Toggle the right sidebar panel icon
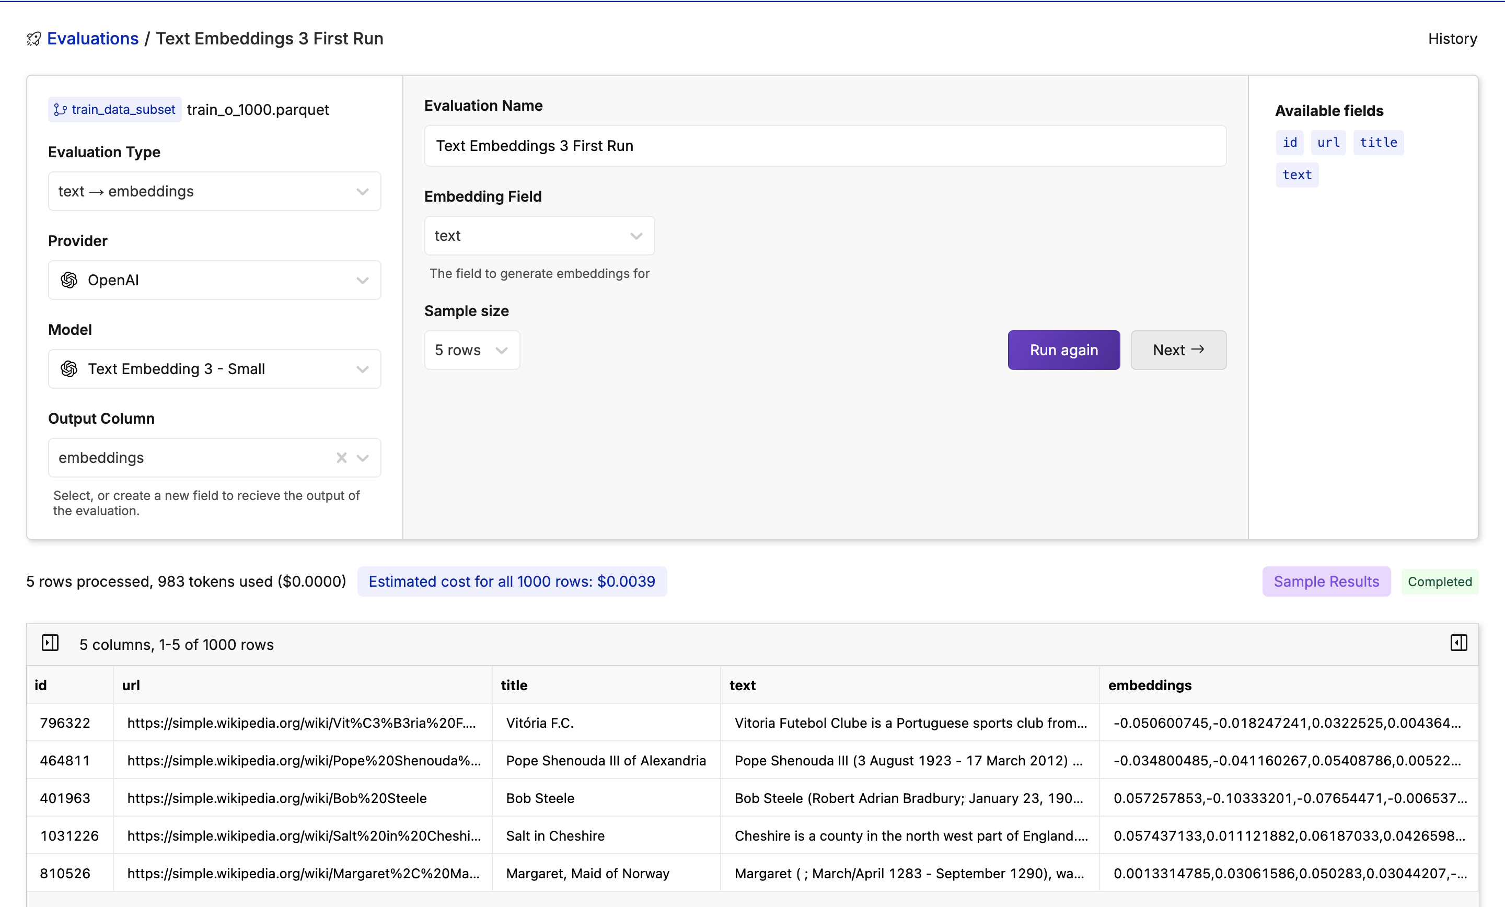 [x=1458, y=643]
